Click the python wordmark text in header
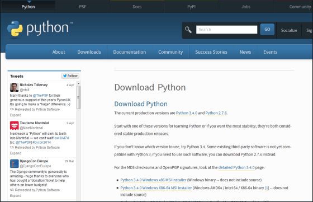This screenshot has width=313, height=202. pos(48,29)
